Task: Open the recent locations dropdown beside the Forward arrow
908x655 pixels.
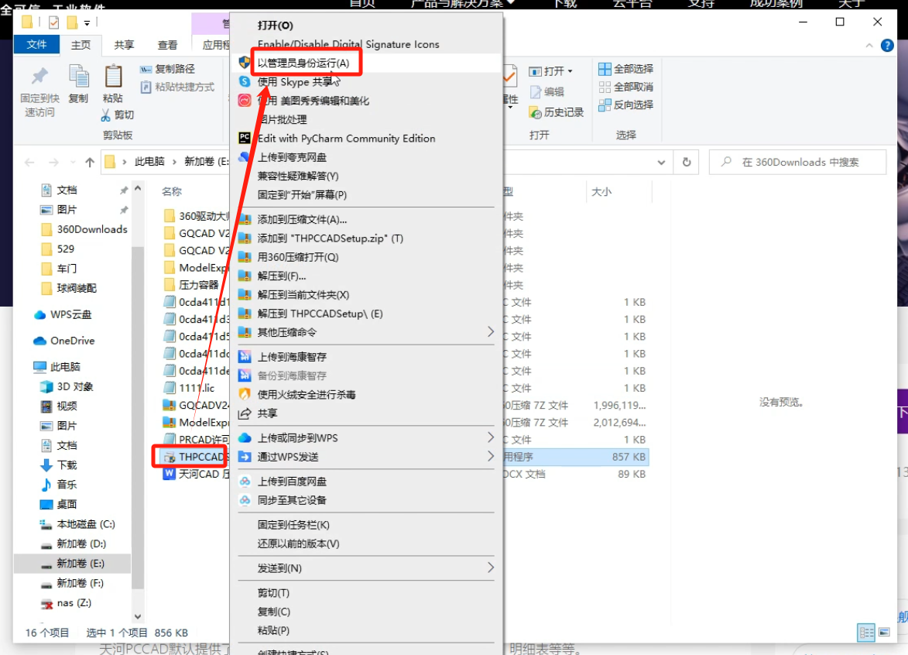Action: point(73,162)
